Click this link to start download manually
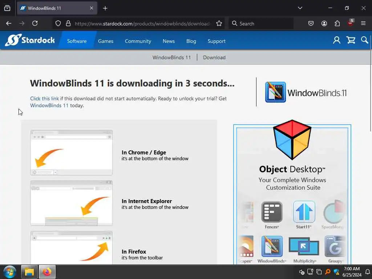This screenshot has width=372, height=279. coord(44,98)
